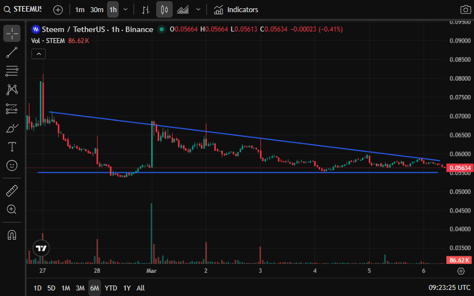
Task: Open the Fibonacci lines tool
Action: coord(12,71)
